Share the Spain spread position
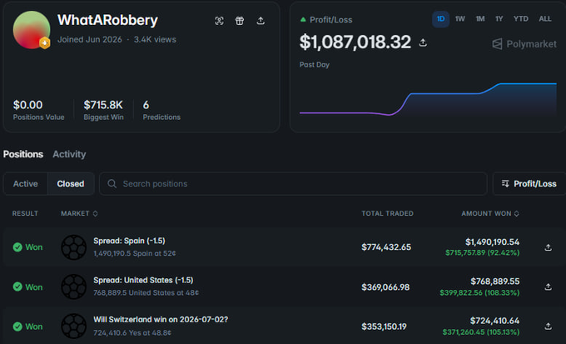 (x=548, y=247)
